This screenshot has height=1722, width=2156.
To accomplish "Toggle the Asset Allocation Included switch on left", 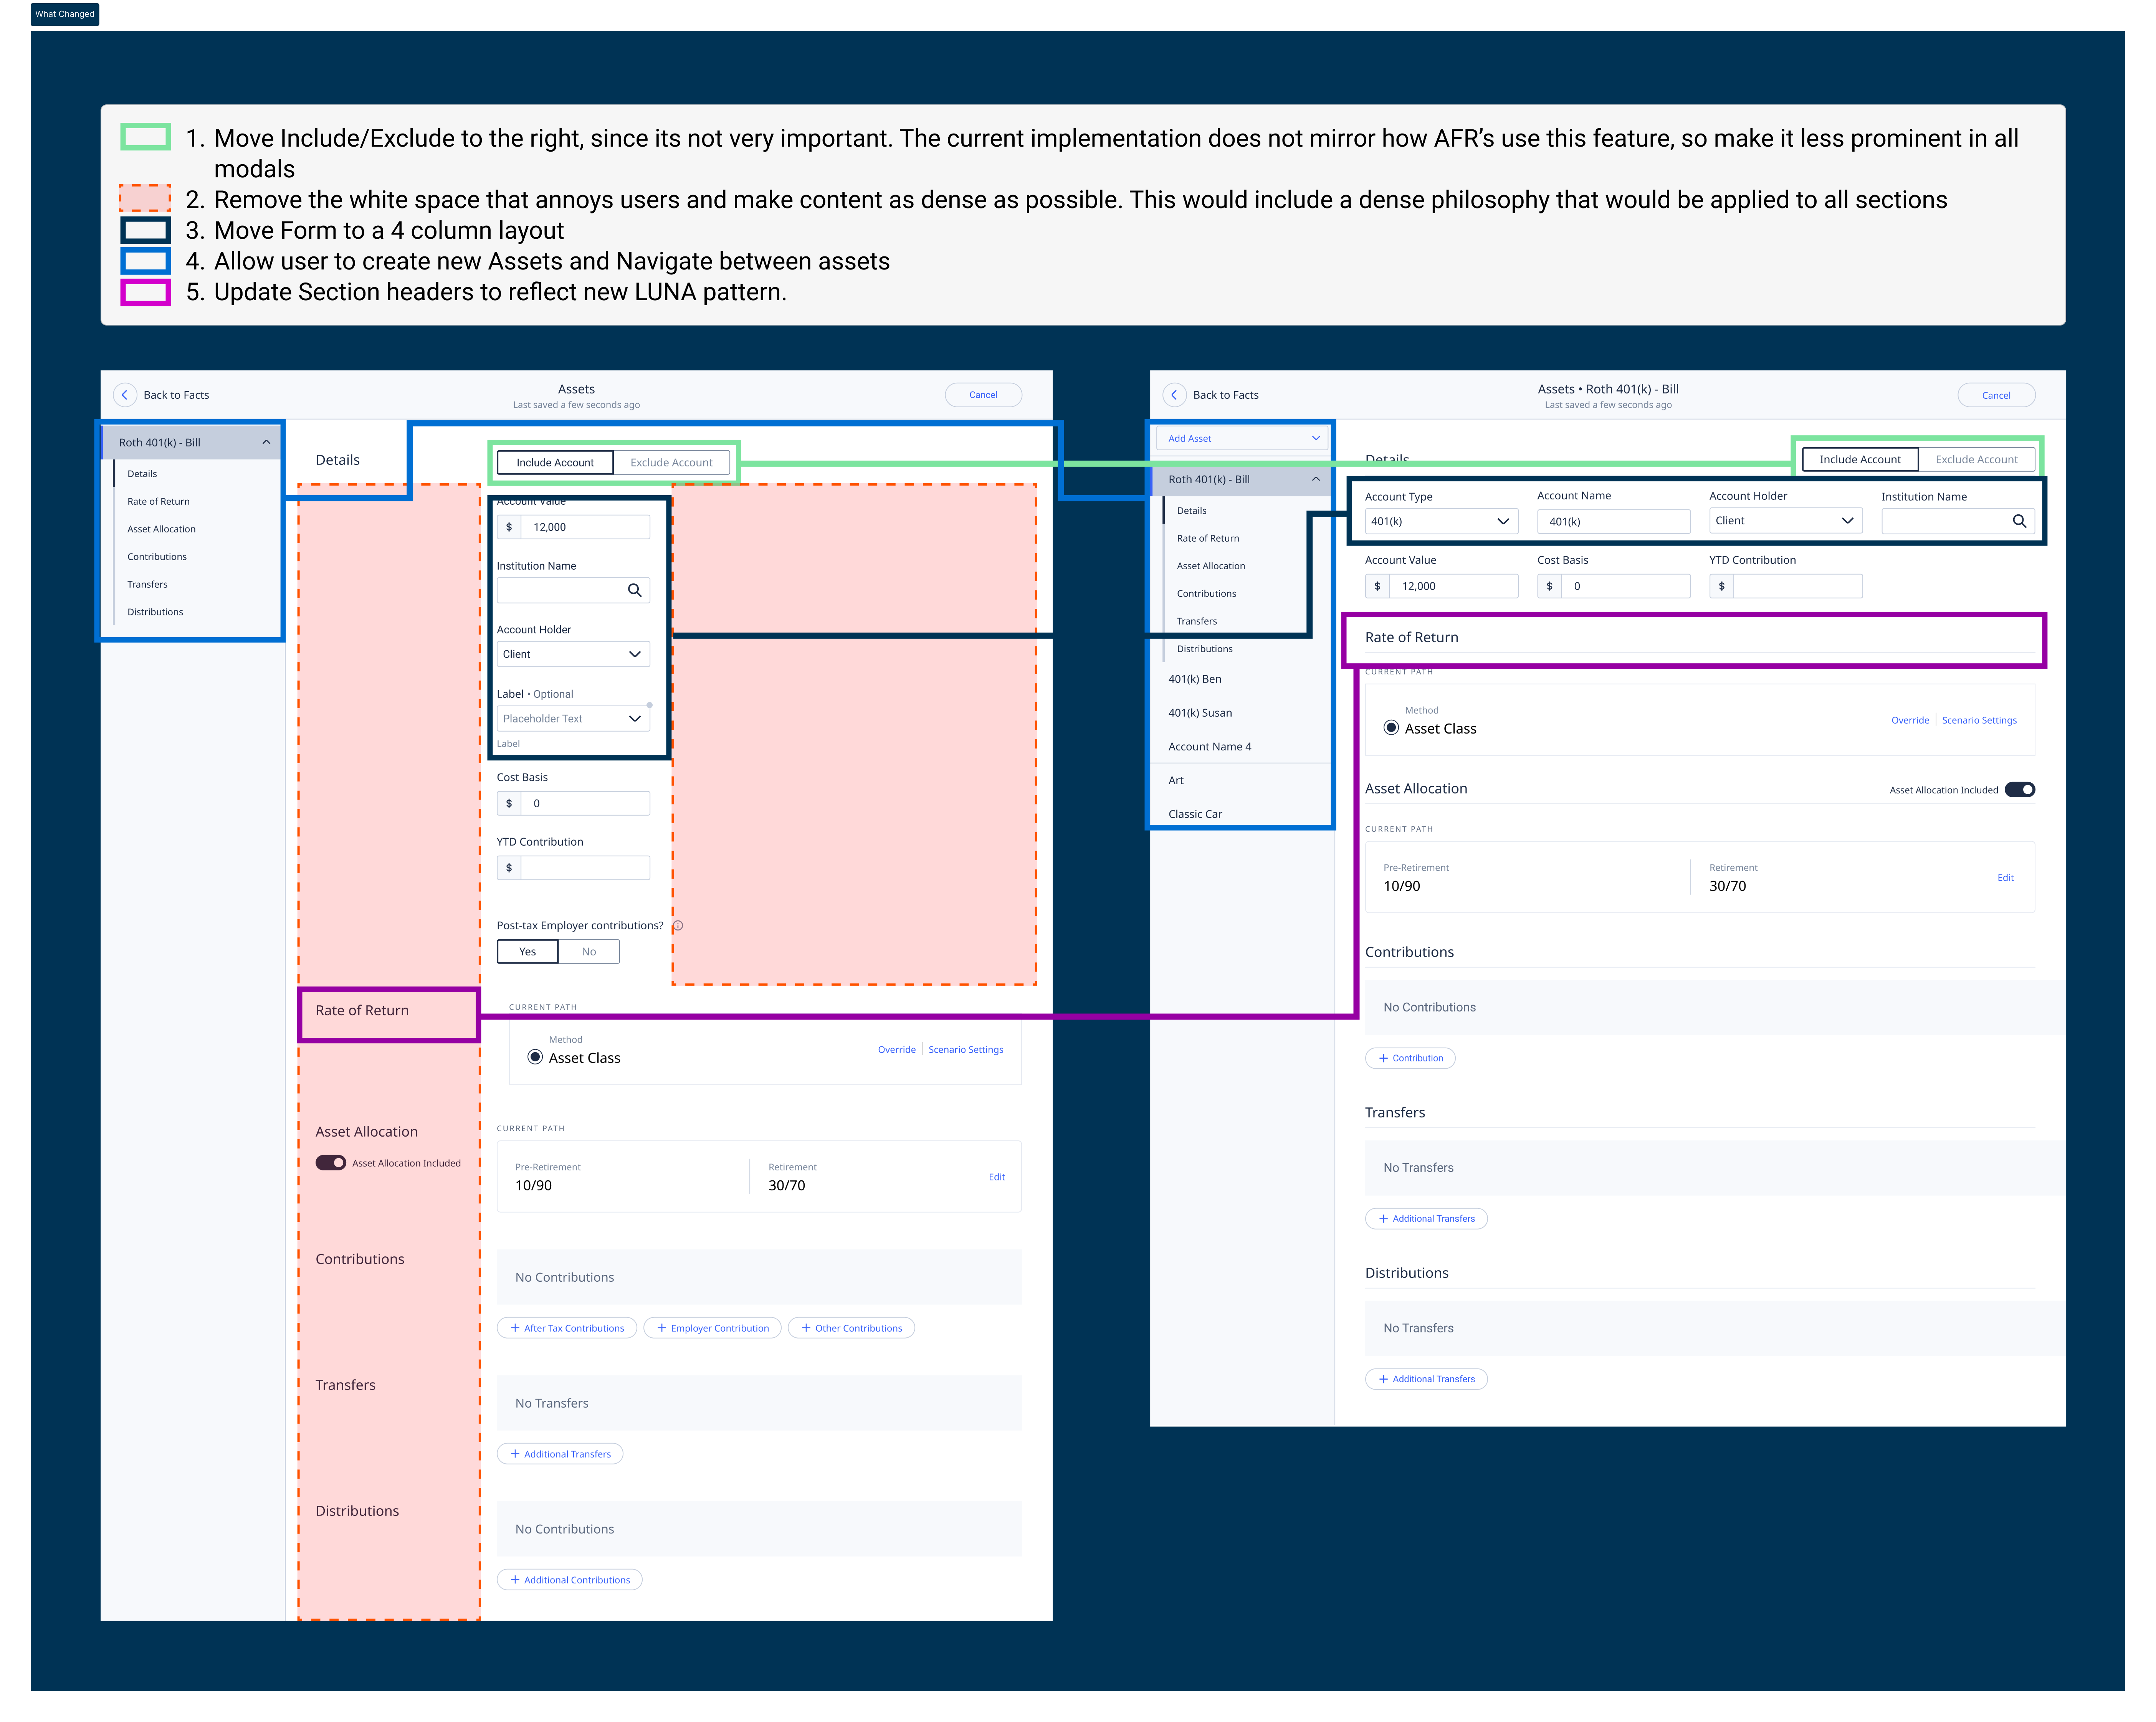I will tap(331, 1163).
